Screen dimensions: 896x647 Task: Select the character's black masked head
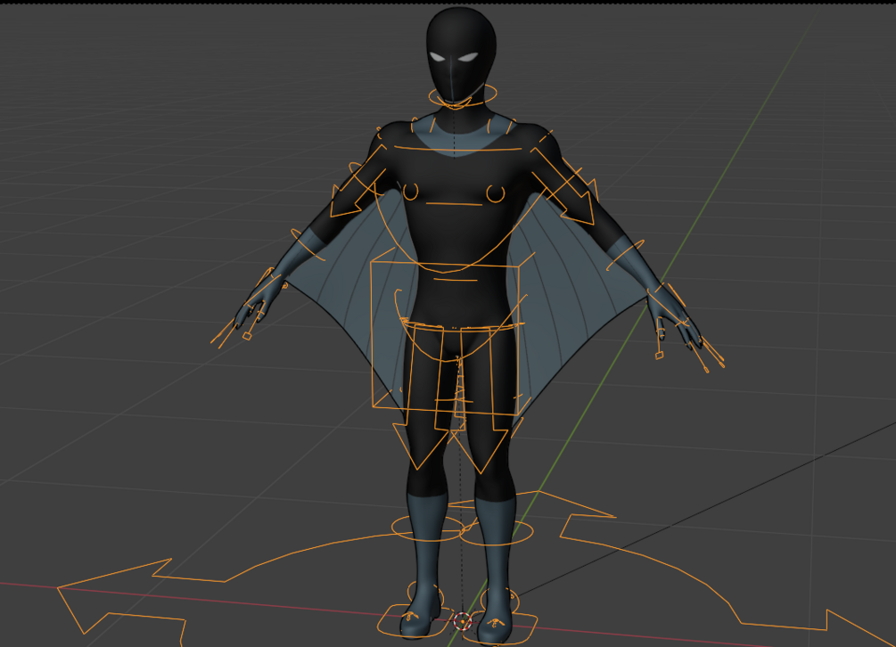(461, 55)
